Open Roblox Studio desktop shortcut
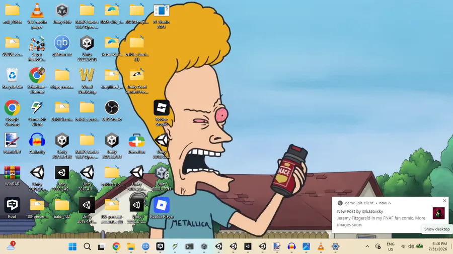 [x=161, y=113]
